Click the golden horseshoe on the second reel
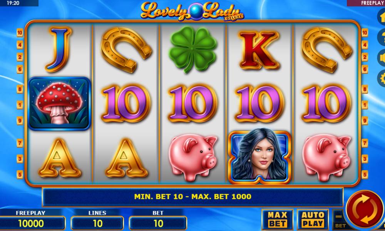Viewport: 385px width, 231px height. point(126,49)
